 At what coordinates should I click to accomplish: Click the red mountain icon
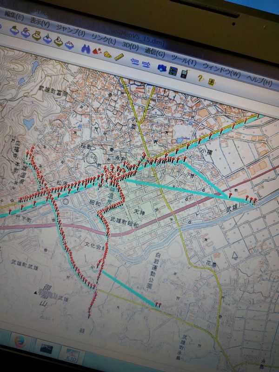(97, 51)
